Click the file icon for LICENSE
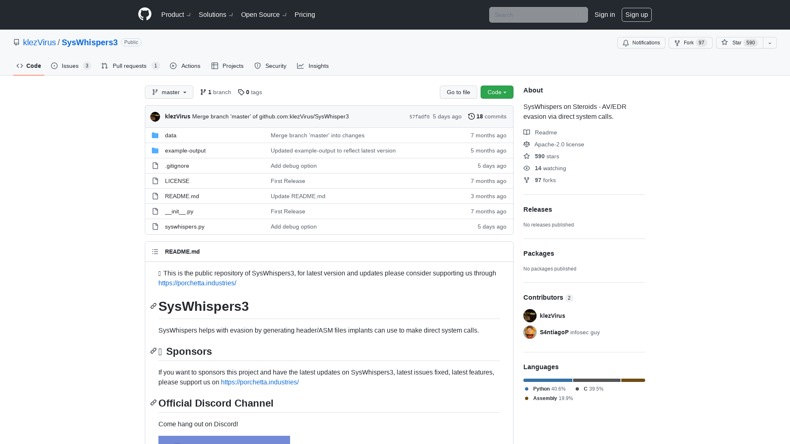The image size is (790, 444). coord(155,181)
